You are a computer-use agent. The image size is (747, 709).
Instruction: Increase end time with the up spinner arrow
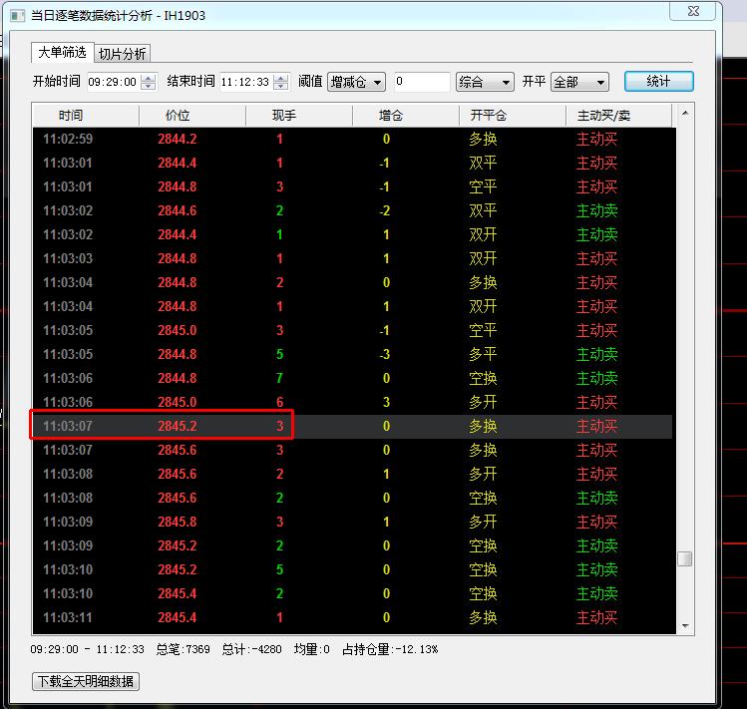[x=280, y=78]
